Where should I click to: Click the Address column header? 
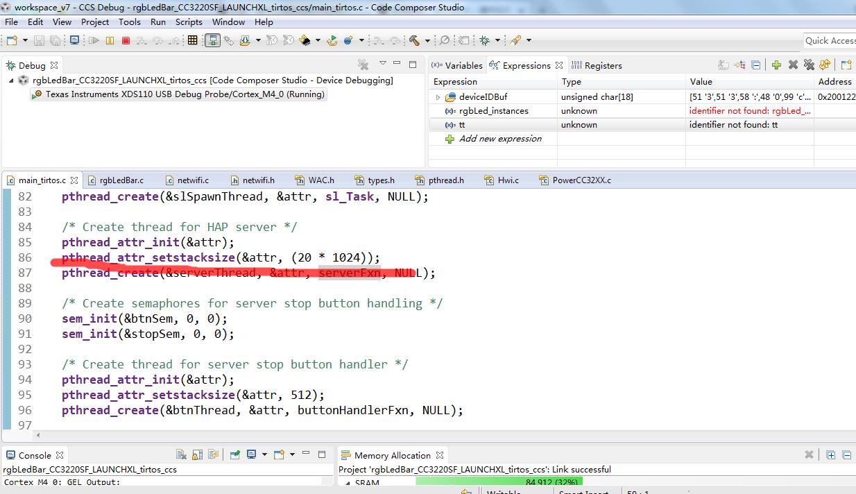coord(835,81)
